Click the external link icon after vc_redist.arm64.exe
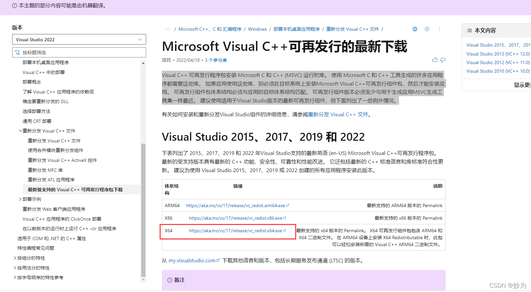This screenshot has width=531, height=292. click(x=288, y=205)
